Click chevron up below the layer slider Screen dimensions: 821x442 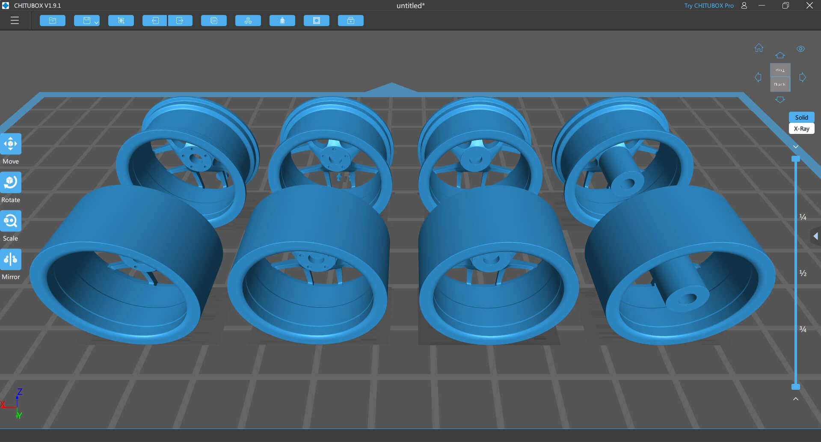[796, 399]
